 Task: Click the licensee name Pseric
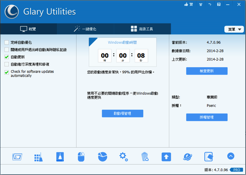pyautogui.click(x=211, y=106)
